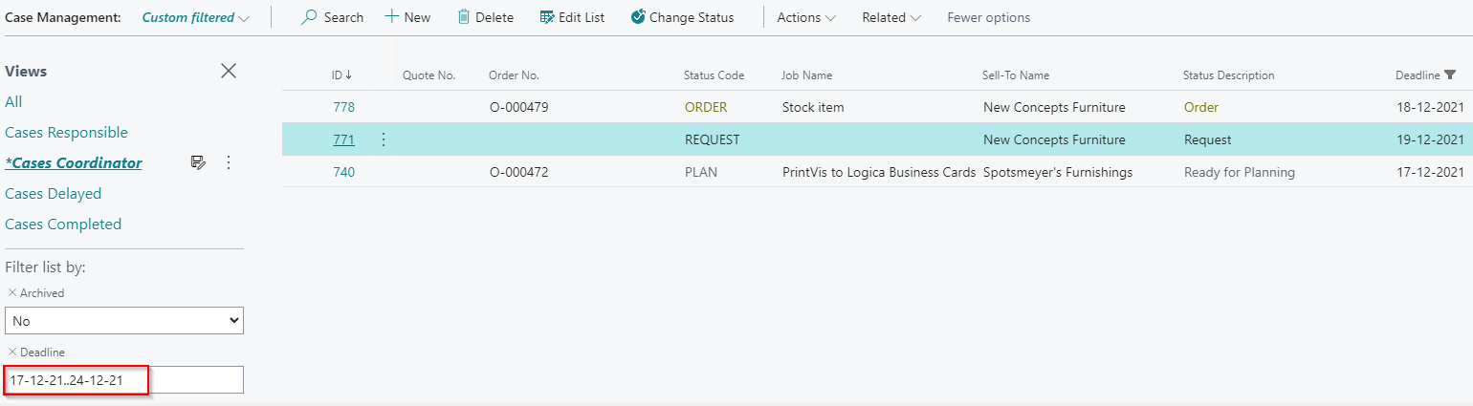Remove the Archived filter
1473x406 pixels.
click(x=11, y=293)
